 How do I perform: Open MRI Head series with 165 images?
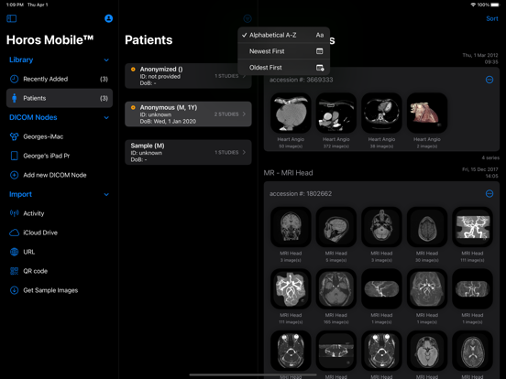(336, 289)
